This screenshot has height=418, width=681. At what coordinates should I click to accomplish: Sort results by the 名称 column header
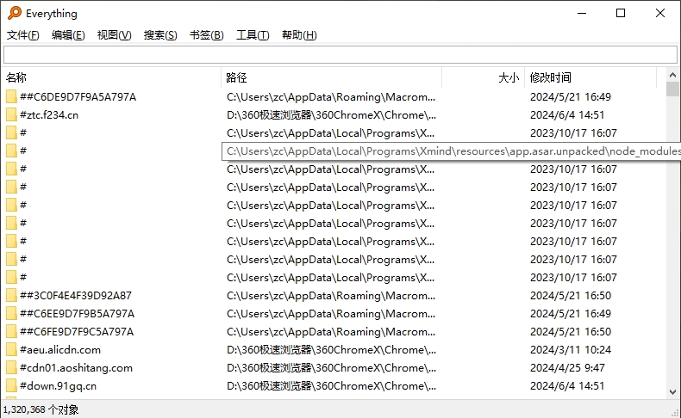113,77
